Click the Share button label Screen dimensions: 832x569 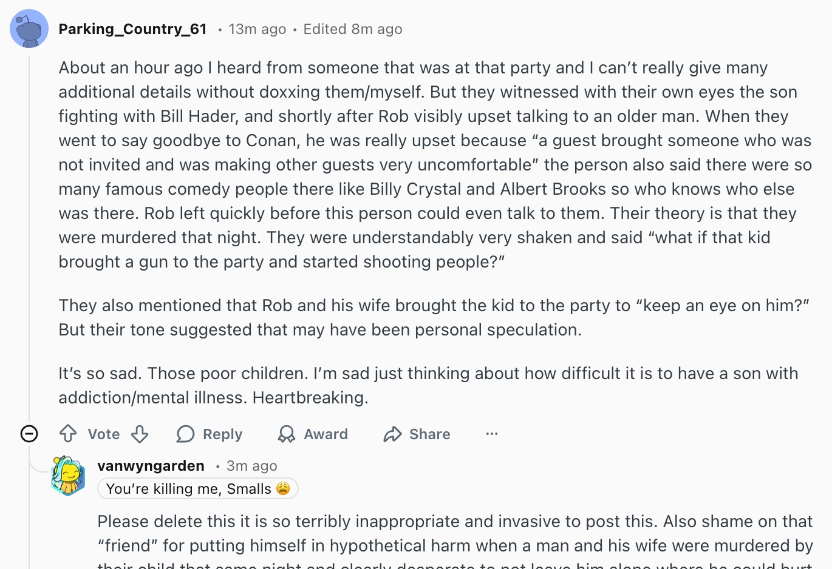point(430,434)
